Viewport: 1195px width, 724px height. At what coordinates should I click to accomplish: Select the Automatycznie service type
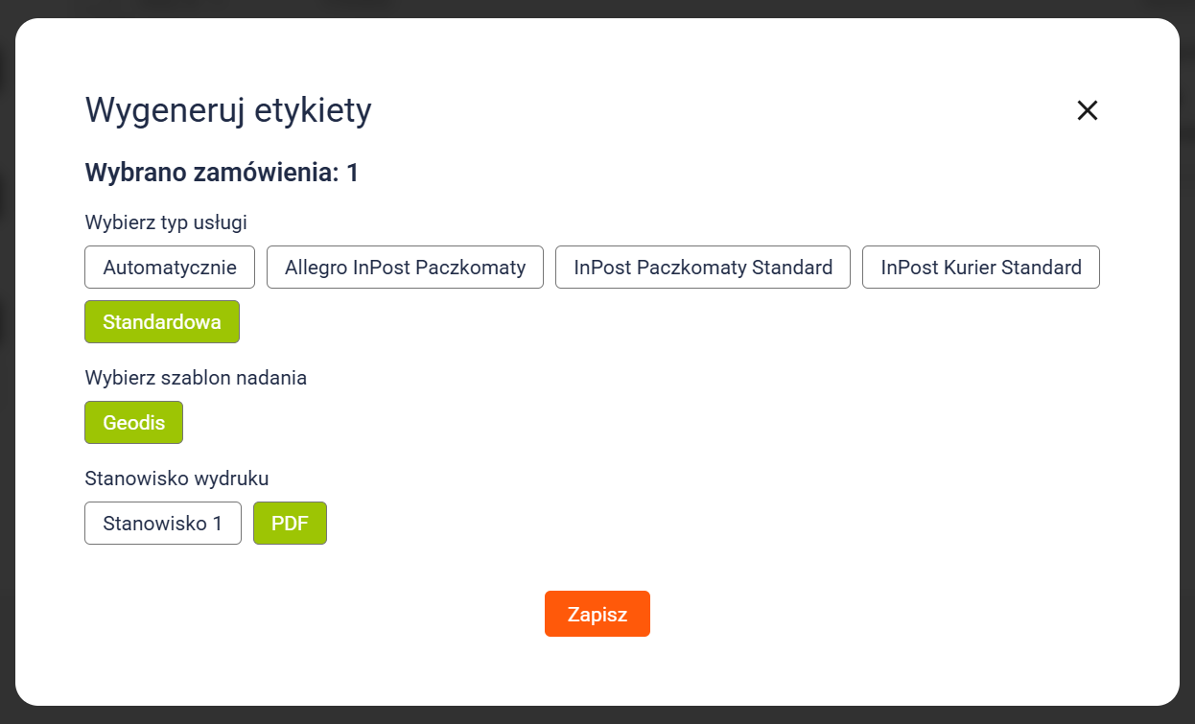click(170, 268)
